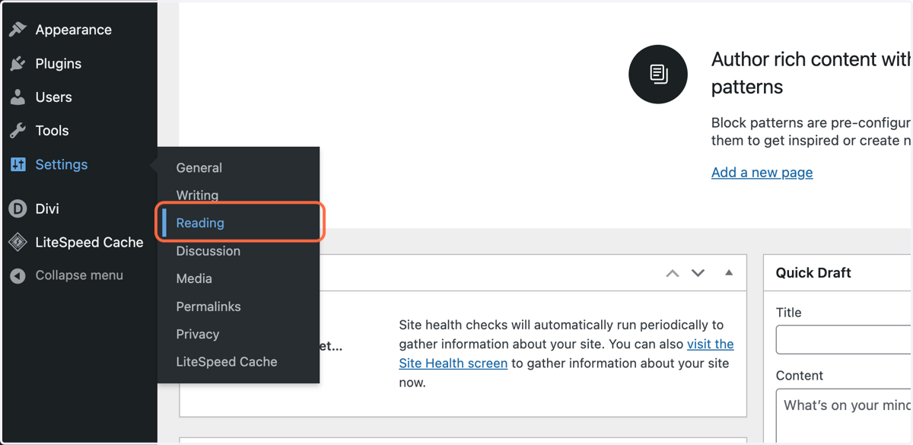Choose Writing in Settings submenu

tap(197, 195)
